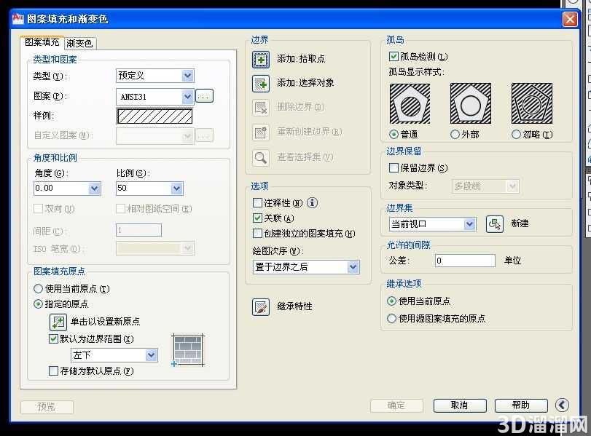Screen dimensions: 591x436
Task: Click the 间距 spacing input field
Action: pos(138,230)
